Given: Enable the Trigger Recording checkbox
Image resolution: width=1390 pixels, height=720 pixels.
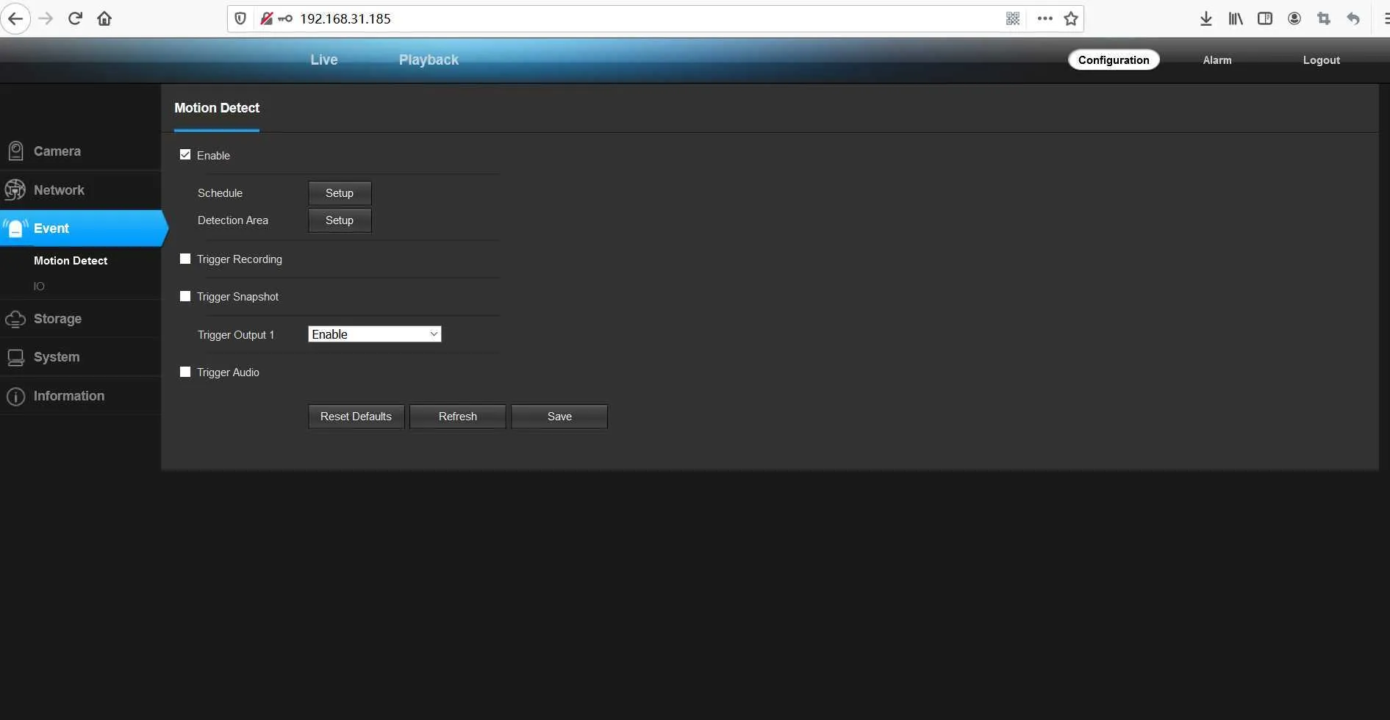Looking at the screenshot, I should pyautogui.click(x=185, y=259).
